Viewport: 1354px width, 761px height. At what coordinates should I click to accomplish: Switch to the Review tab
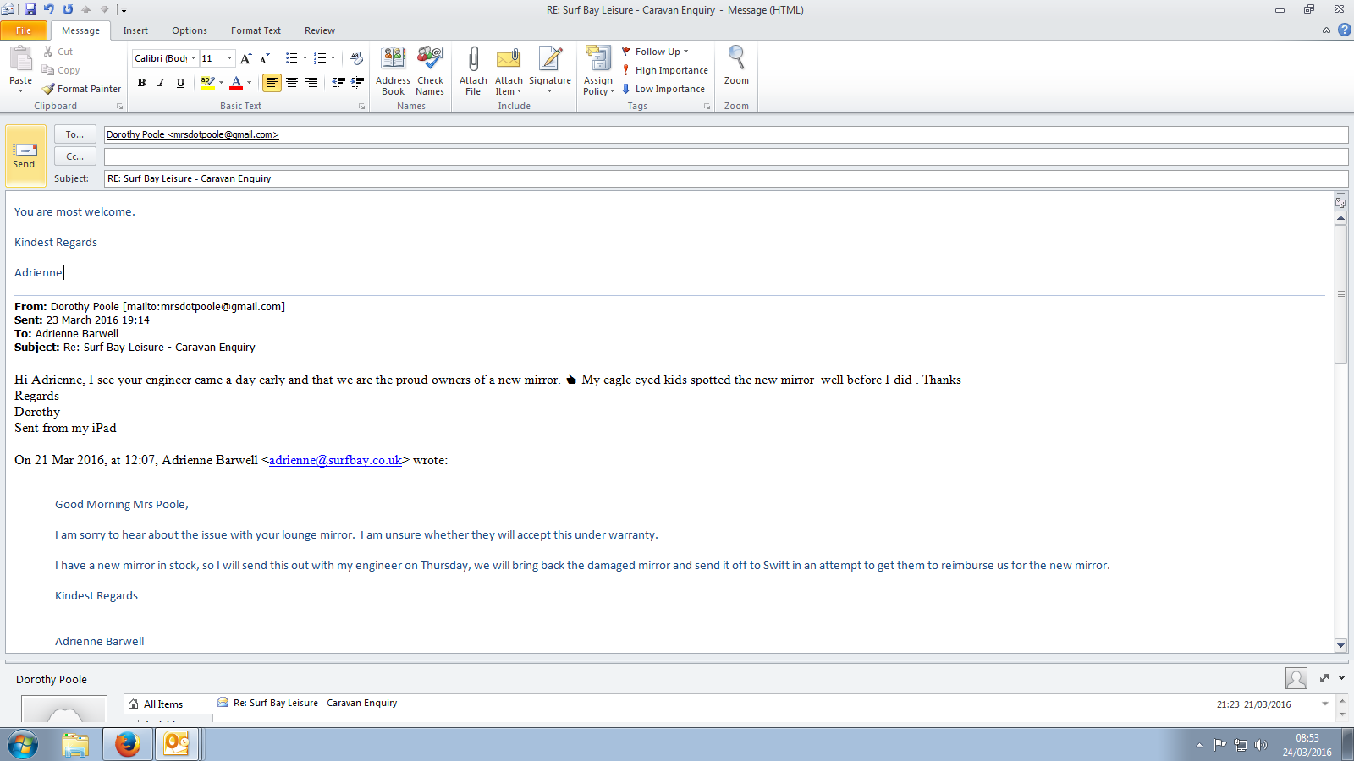point(320,30)
